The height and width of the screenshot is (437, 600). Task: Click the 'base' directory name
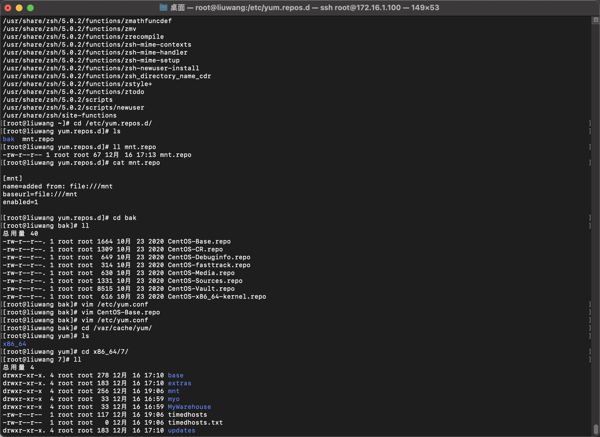176,375
